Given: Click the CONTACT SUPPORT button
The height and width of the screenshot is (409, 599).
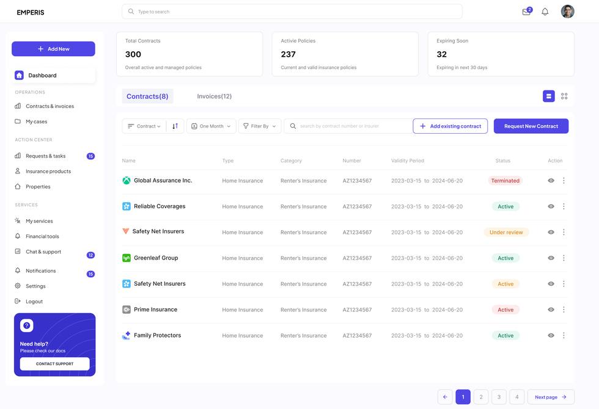Looking at the screenshot, I should click(x=54, y=364).
